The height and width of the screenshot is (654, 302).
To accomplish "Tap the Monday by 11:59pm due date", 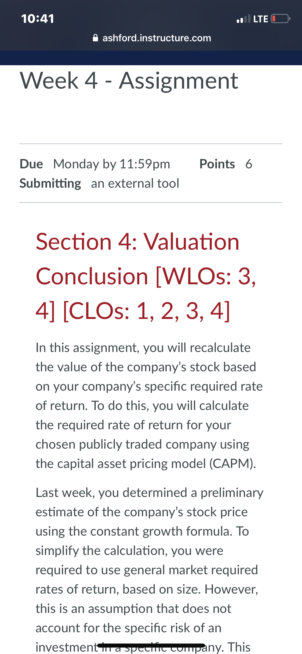I will pyautogui.click(x=112, y=164).
